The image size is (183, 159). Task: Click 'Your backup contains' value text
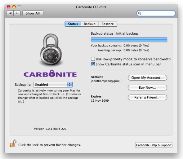[136, 46]
